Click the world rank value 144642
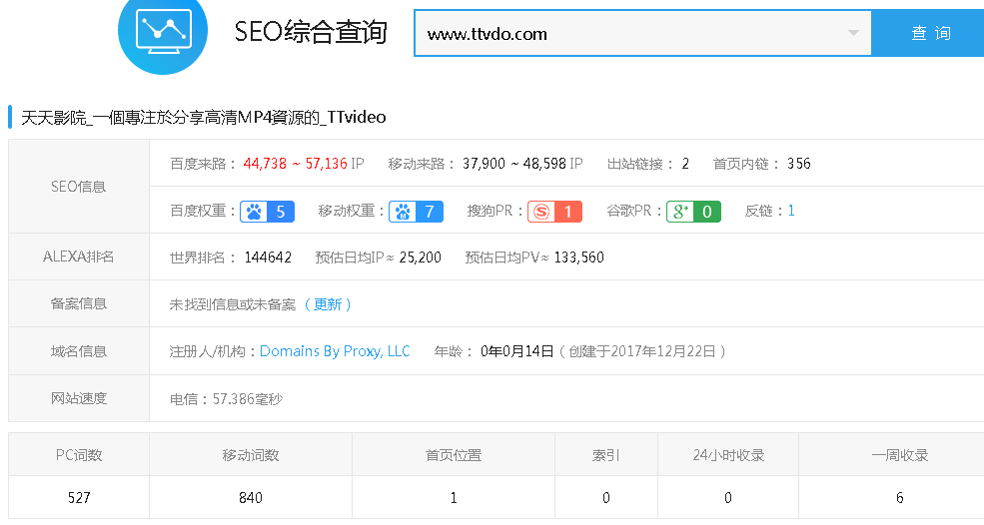Viewport: 984px width, 525px height. (268, 258)
